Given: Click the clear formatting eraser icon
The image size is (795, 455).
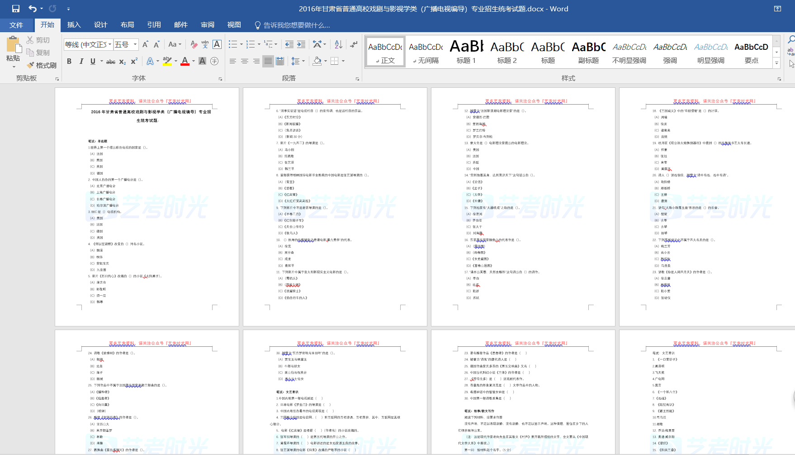Looking at the screenshot, I should tap(194, 44).
